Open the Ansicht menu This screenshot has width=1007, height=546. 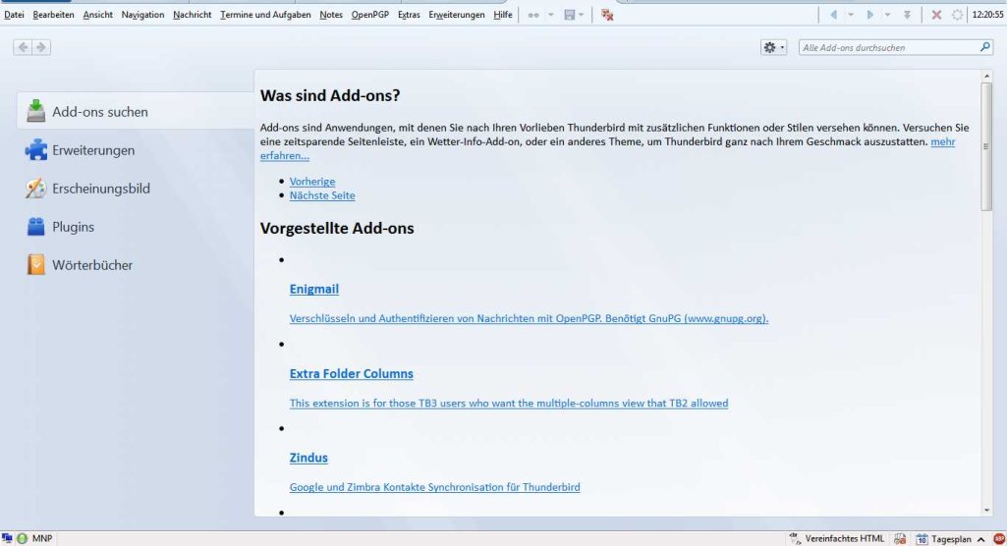coord(97,14)
